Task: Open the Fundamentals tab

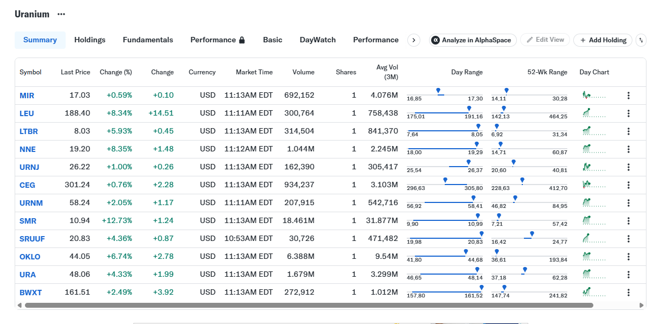Action: click(x=148, y=40)
